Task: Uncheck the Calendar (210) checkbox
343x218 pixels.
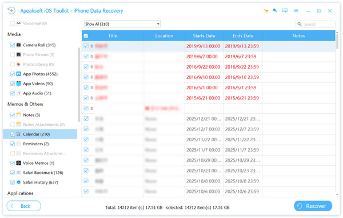Action: click(13, 134)
